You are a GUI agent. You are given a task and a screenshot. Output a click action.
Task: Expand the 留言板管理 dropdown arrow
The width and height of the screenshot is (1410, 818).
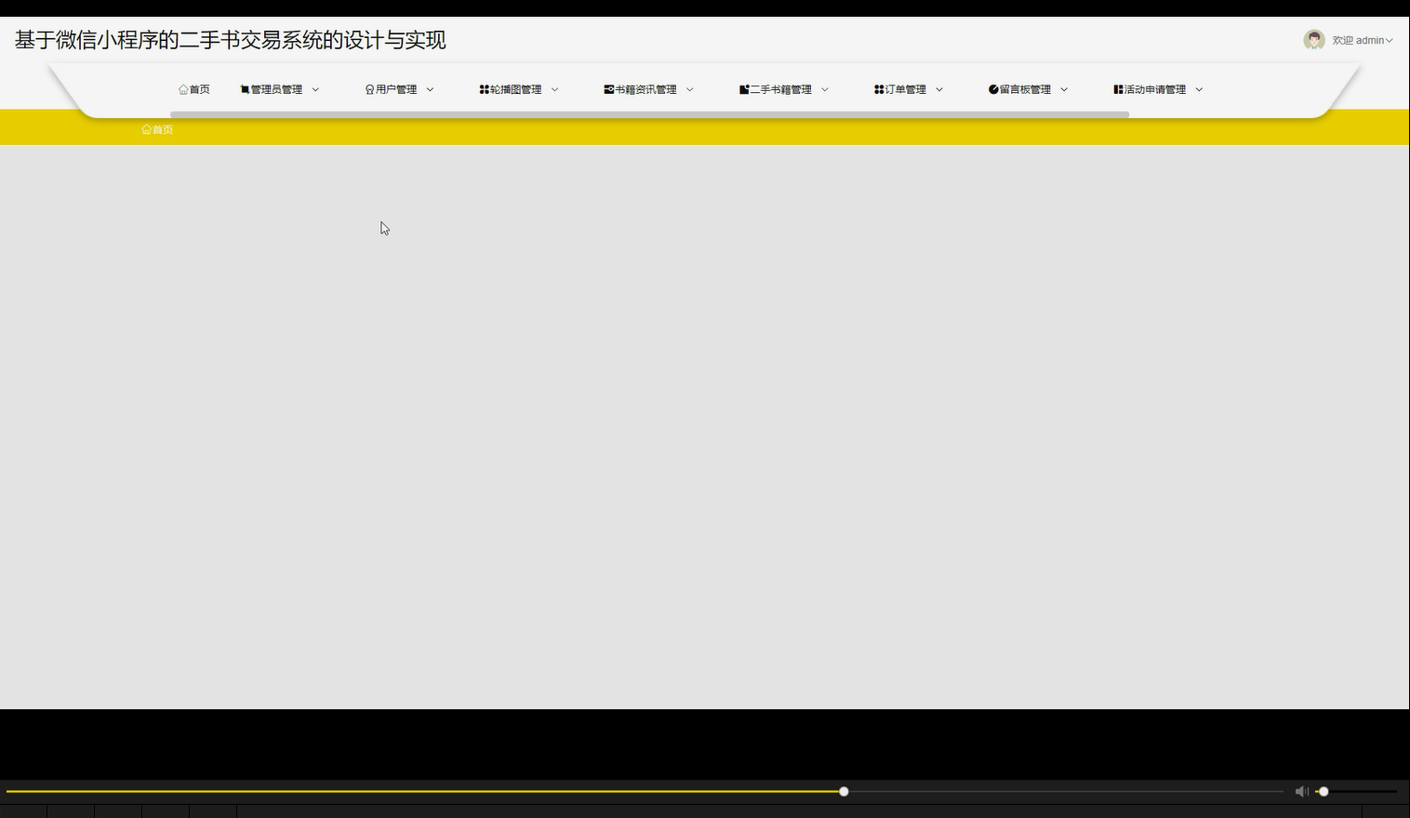click(1064, 90)
